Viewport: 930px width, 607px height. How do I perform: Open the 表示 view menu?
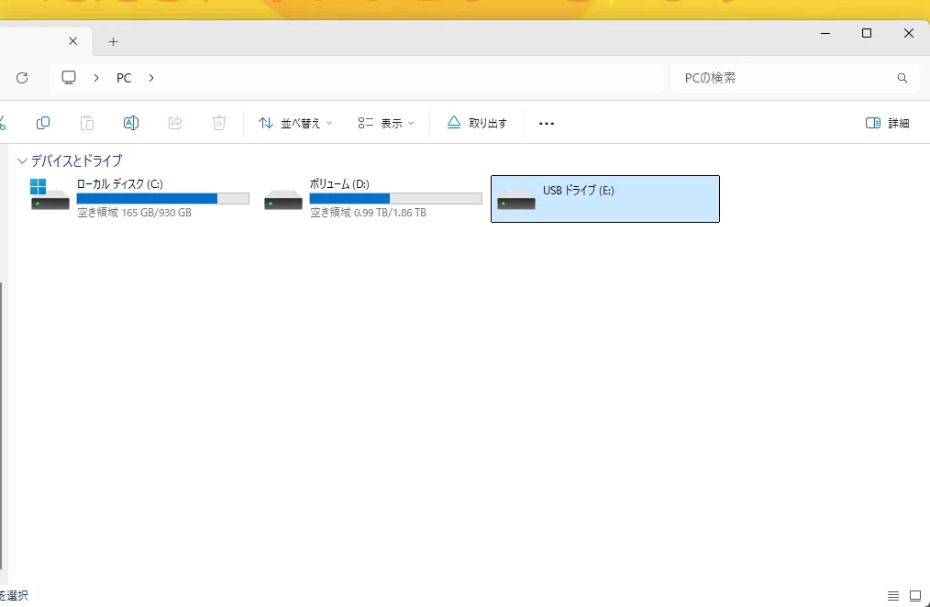point(385,123)
